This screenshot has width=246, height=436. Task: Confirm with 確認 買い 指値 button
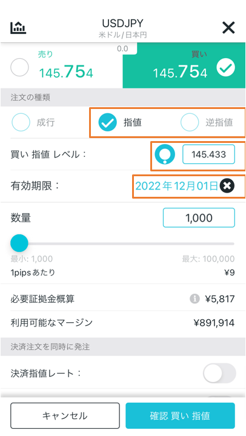tap(180, 415)
